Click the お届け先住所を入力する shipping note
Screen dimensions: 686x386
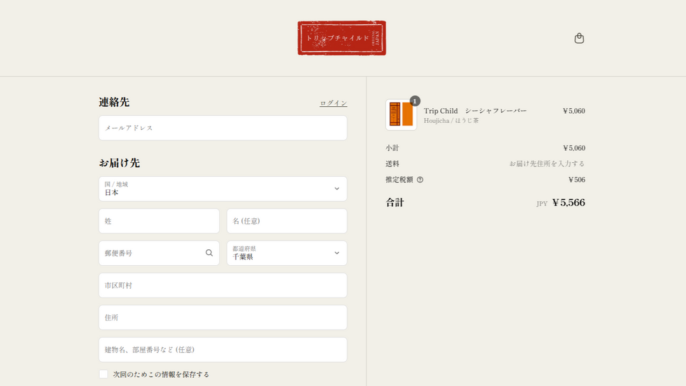point(546,164)
